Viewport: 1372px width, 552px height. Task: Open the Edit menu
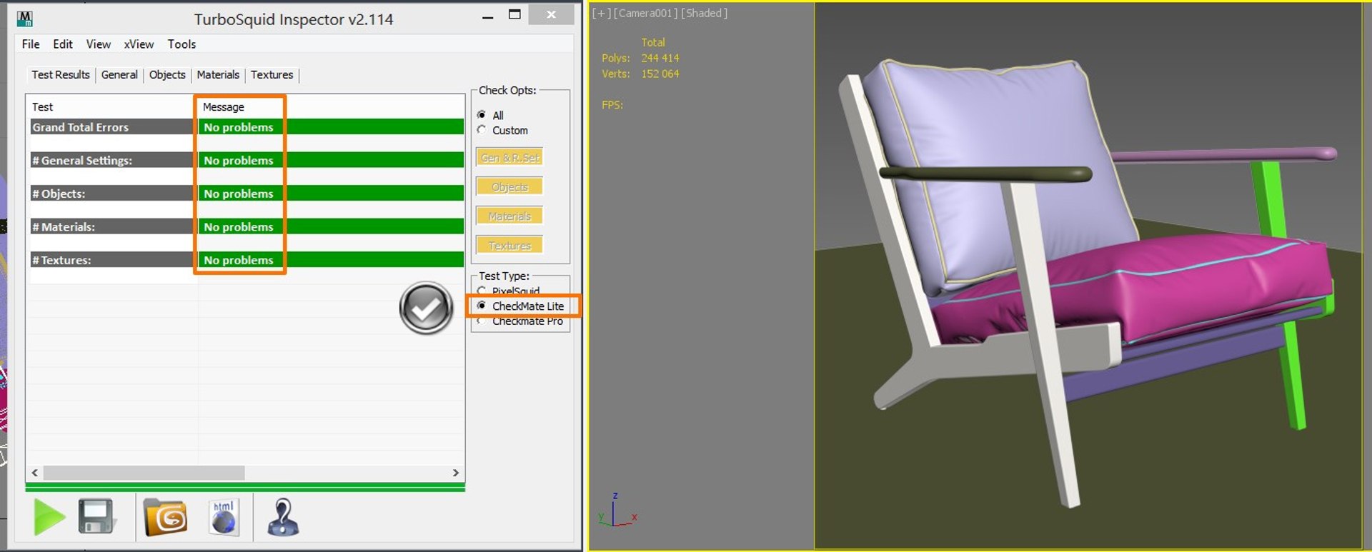coord(63,44)
